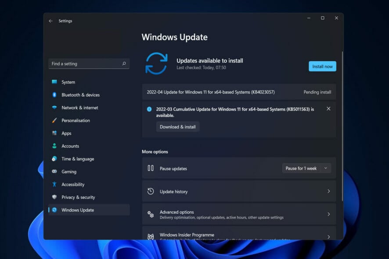Click the Accessibility icon in sidebar

pos(55,184)
